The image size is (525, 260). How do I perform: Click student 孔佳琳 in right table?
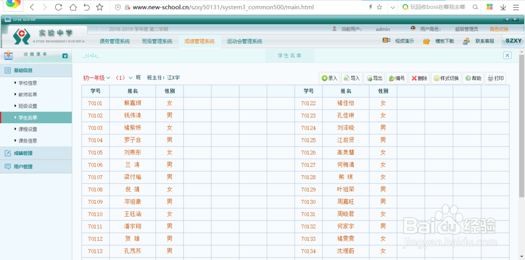pos(345,116)
